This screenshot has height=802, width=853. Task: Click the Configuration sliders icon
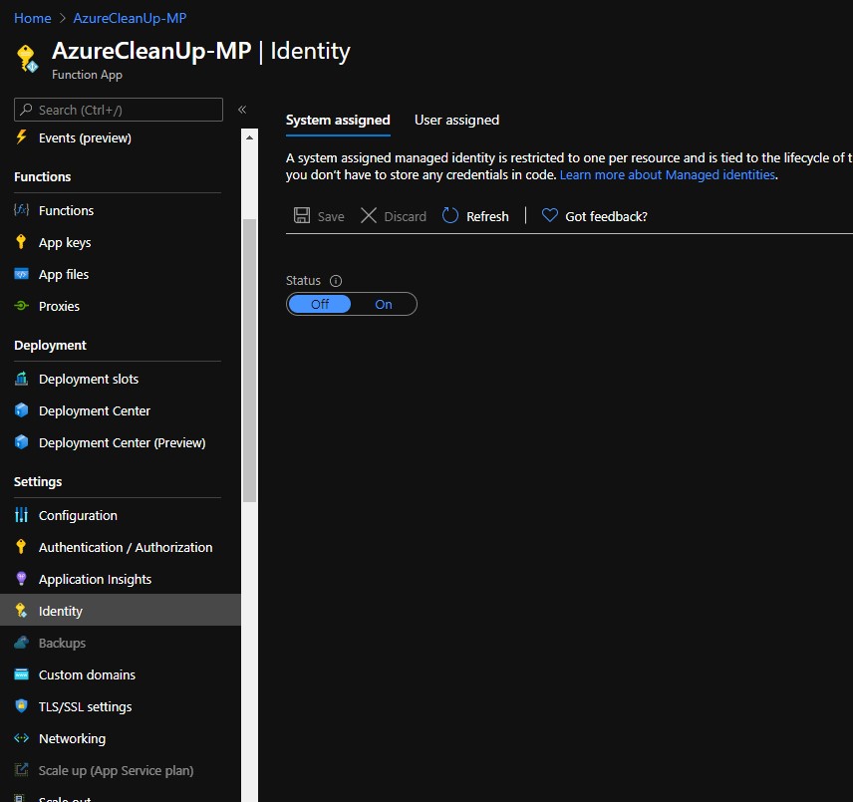[21, 514]
